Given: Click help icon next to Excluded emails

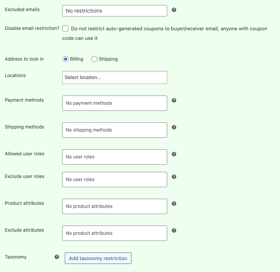Looking at the screenshot, I should [x=174, y=10].
